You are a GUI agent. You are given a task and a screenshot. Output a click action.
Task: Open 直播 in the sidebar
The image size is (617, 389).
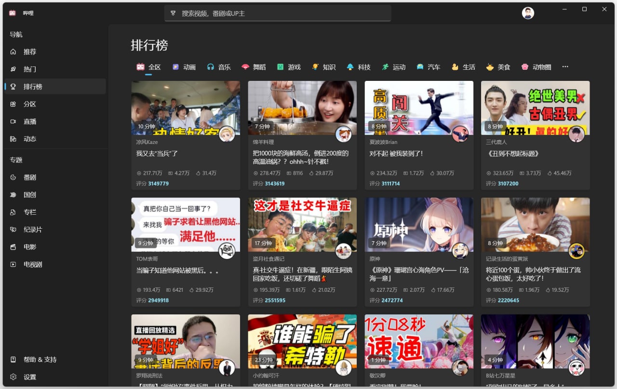click(55, 121)
